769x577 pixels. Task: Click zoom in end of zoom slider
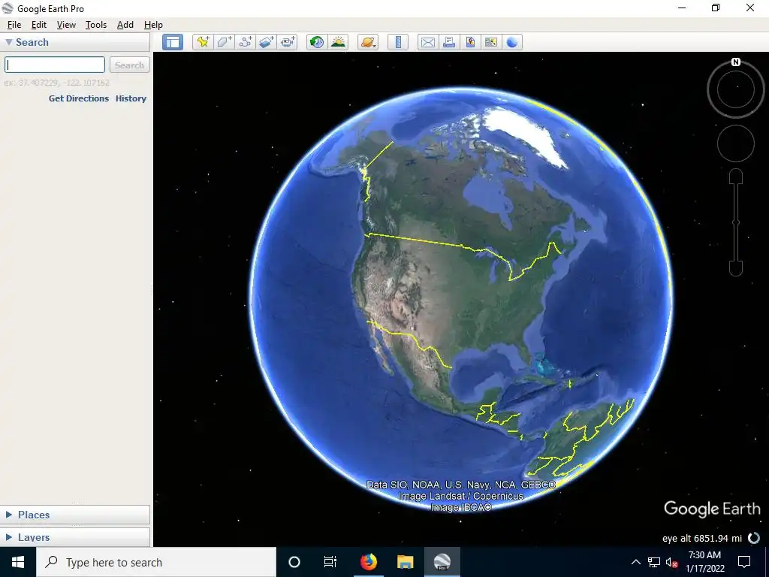[x=736, y=177]
